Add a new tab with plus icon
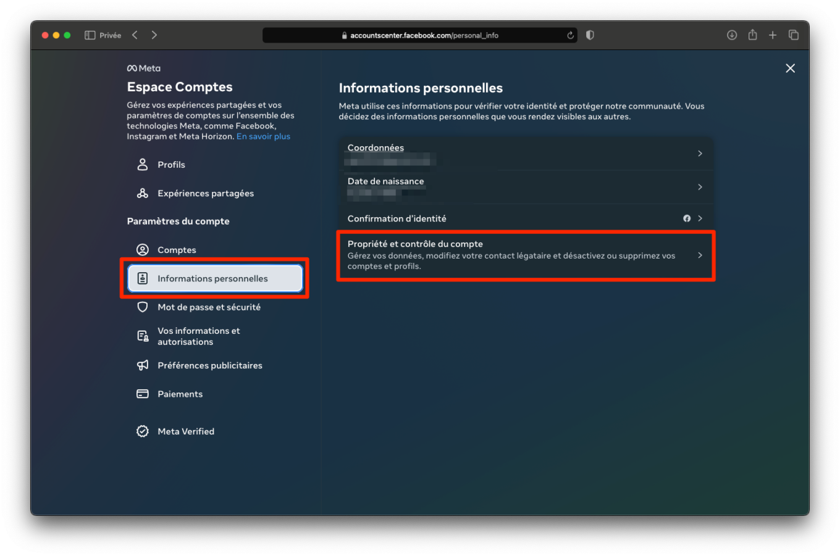The width and height of the screenshot is (840, 556). (x=773, y=35)
